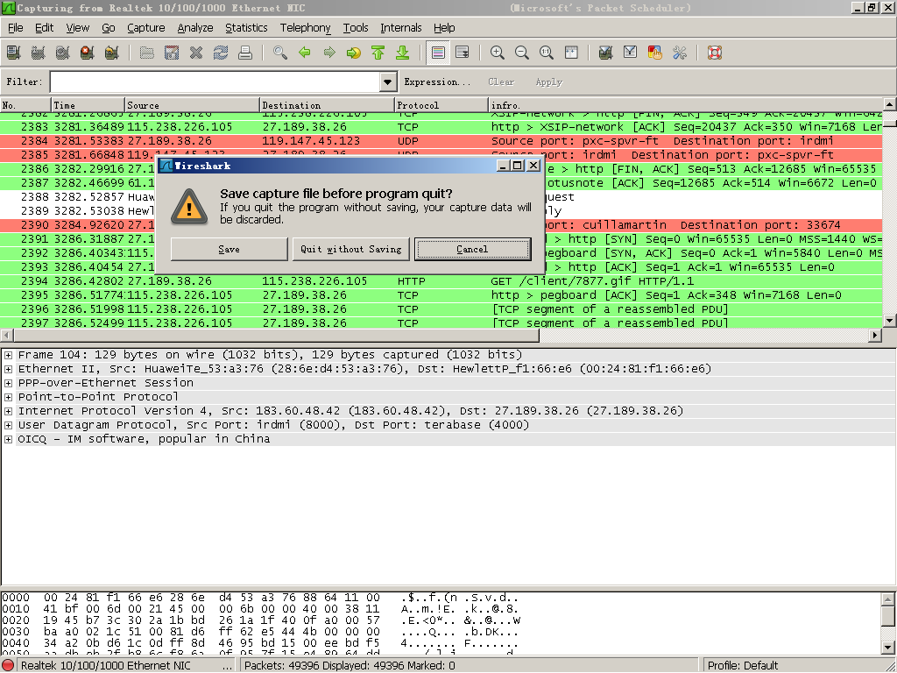Screen dimensions: 897x673
Task: Open the coloring rules editor
Action: click(655, 53)
